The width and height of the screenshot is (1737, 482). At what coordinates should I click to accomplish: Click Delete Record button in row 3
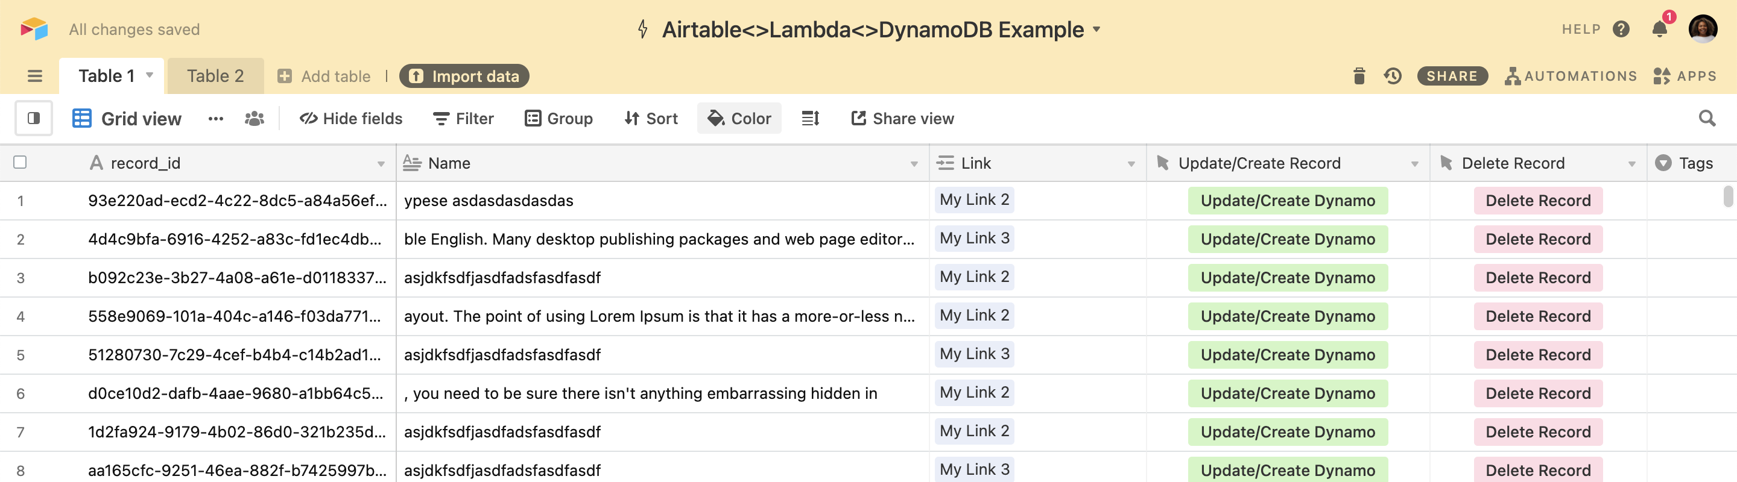click(1538, 278)
